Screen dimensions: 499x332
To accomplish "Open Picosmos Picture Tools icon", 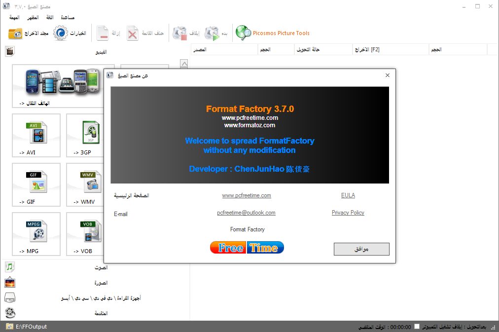I will pyautogui.click(x=243, y=33).
